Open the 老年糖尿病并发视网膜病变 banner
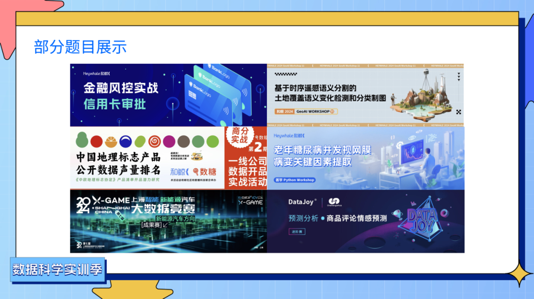 coord(365,158)
